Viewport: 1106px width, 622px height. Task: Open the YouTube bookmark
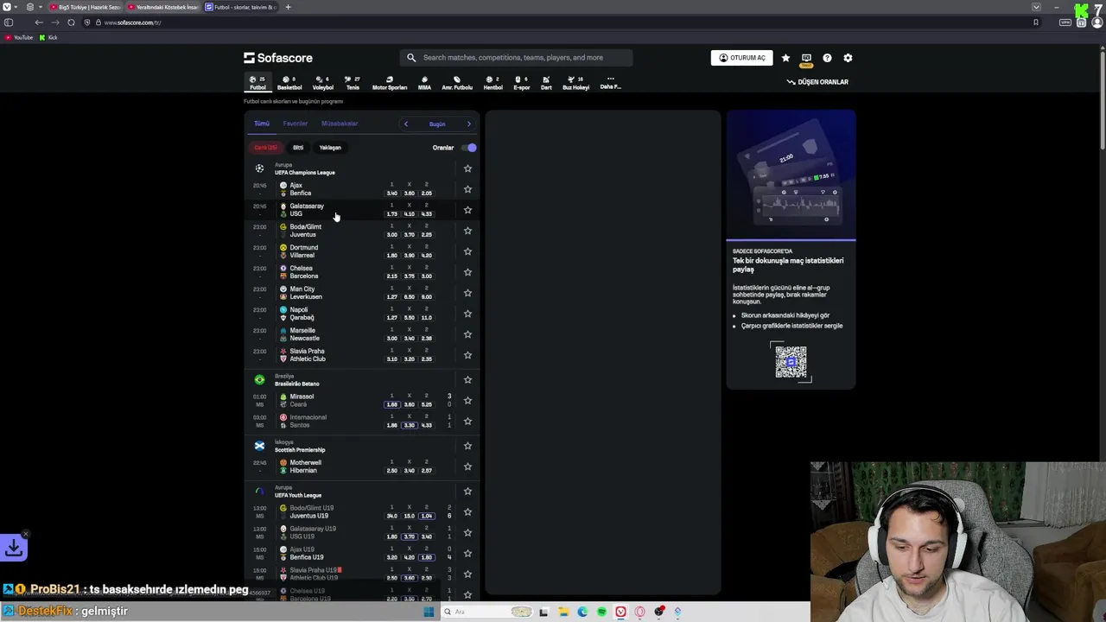pos(19,37)
